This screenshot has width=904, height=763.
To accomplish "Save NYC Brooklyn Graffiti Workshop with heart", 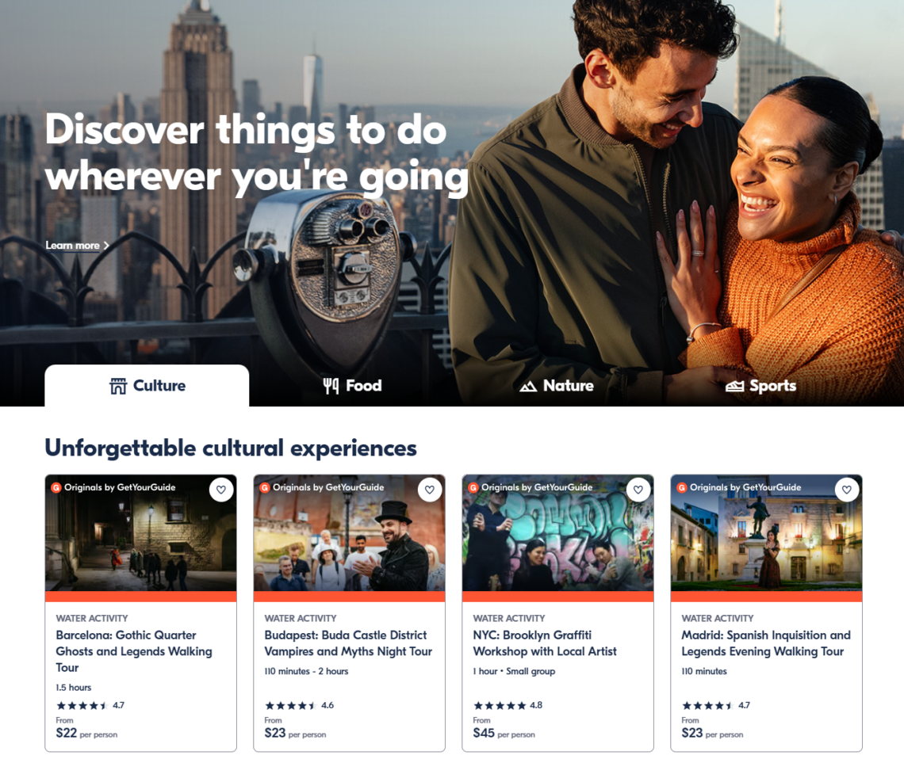I will [638, 490].
